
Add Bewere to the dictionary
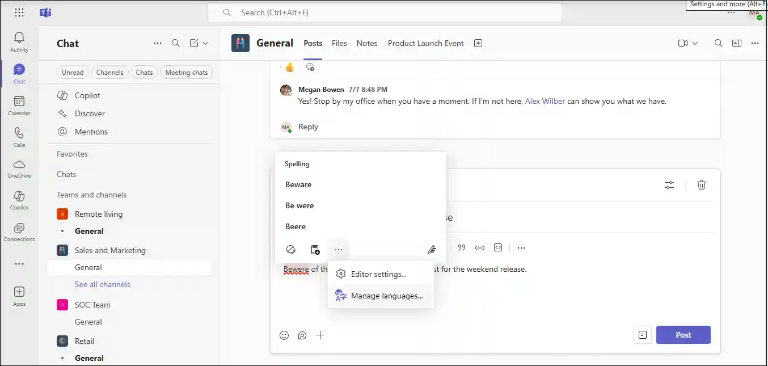[315, 249]
